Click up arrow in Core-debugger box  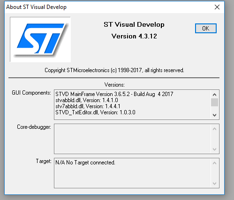pos(214,129)
